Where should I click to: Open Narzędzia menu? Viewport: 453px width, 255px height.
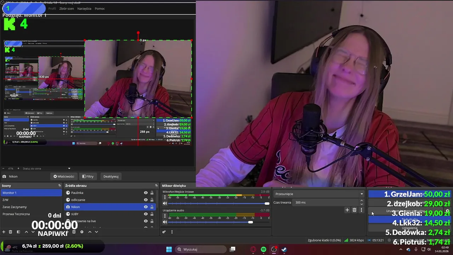84,8
